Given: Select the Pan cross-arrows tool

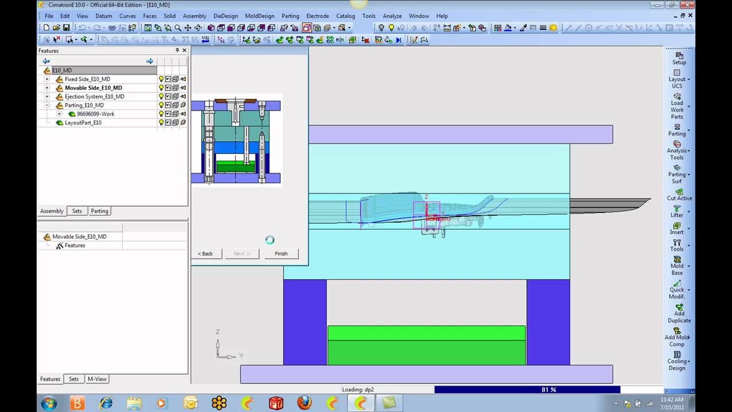Looking at the screenshot, I should 188,27.
